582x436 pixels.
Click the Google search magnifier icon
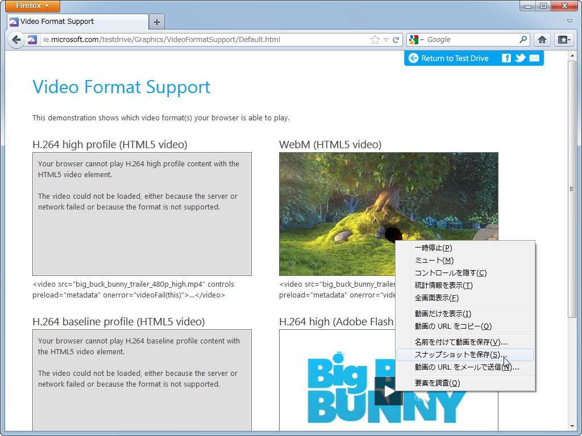coord(522,40)
